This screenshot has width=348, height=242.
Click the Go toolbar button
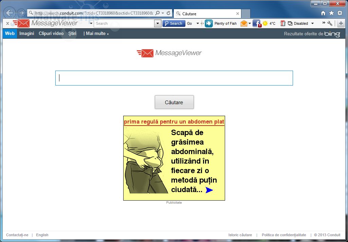(189, 23)
